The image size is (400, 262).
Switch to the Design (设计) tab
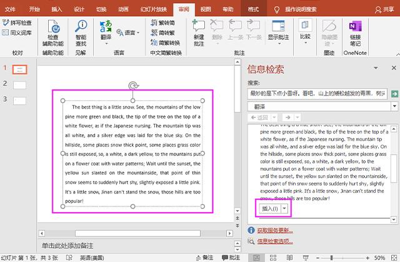pyautogui.click(x=79, y=9)
